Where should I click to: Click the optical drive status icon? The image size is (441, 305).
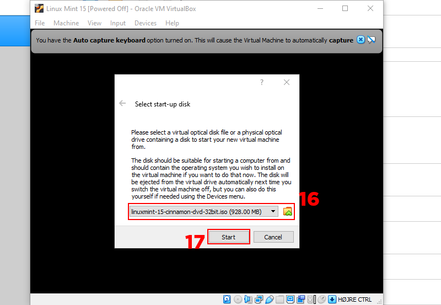238,299
